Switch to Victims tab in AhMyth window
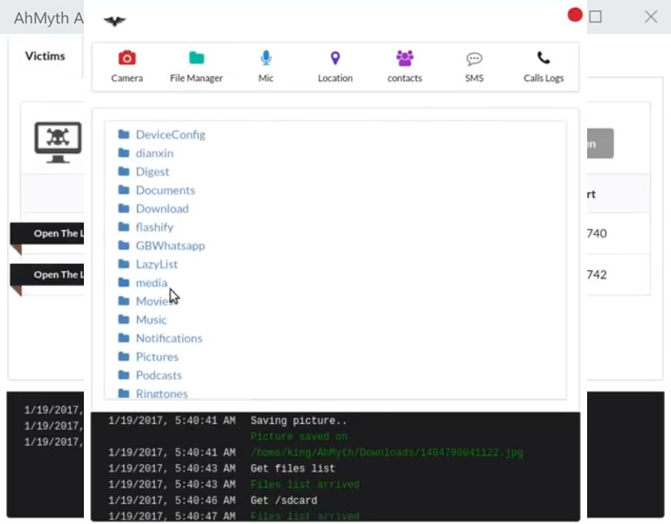The height and width of the screenshot is (524, 671). (45, 56)
